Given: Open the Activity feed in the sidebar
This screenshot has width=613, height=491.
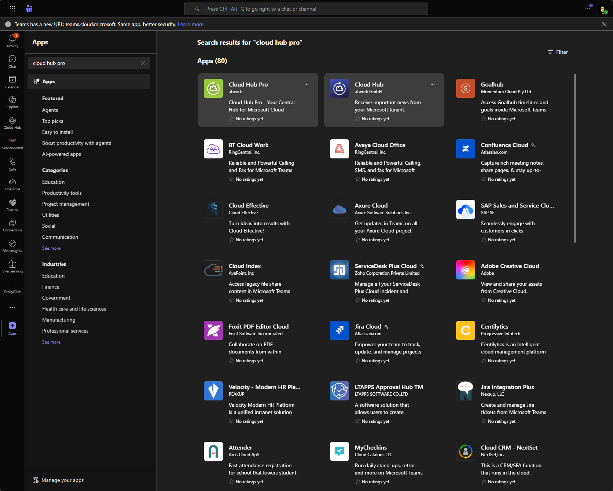Looking at the screenshot, I should point(12,41).
